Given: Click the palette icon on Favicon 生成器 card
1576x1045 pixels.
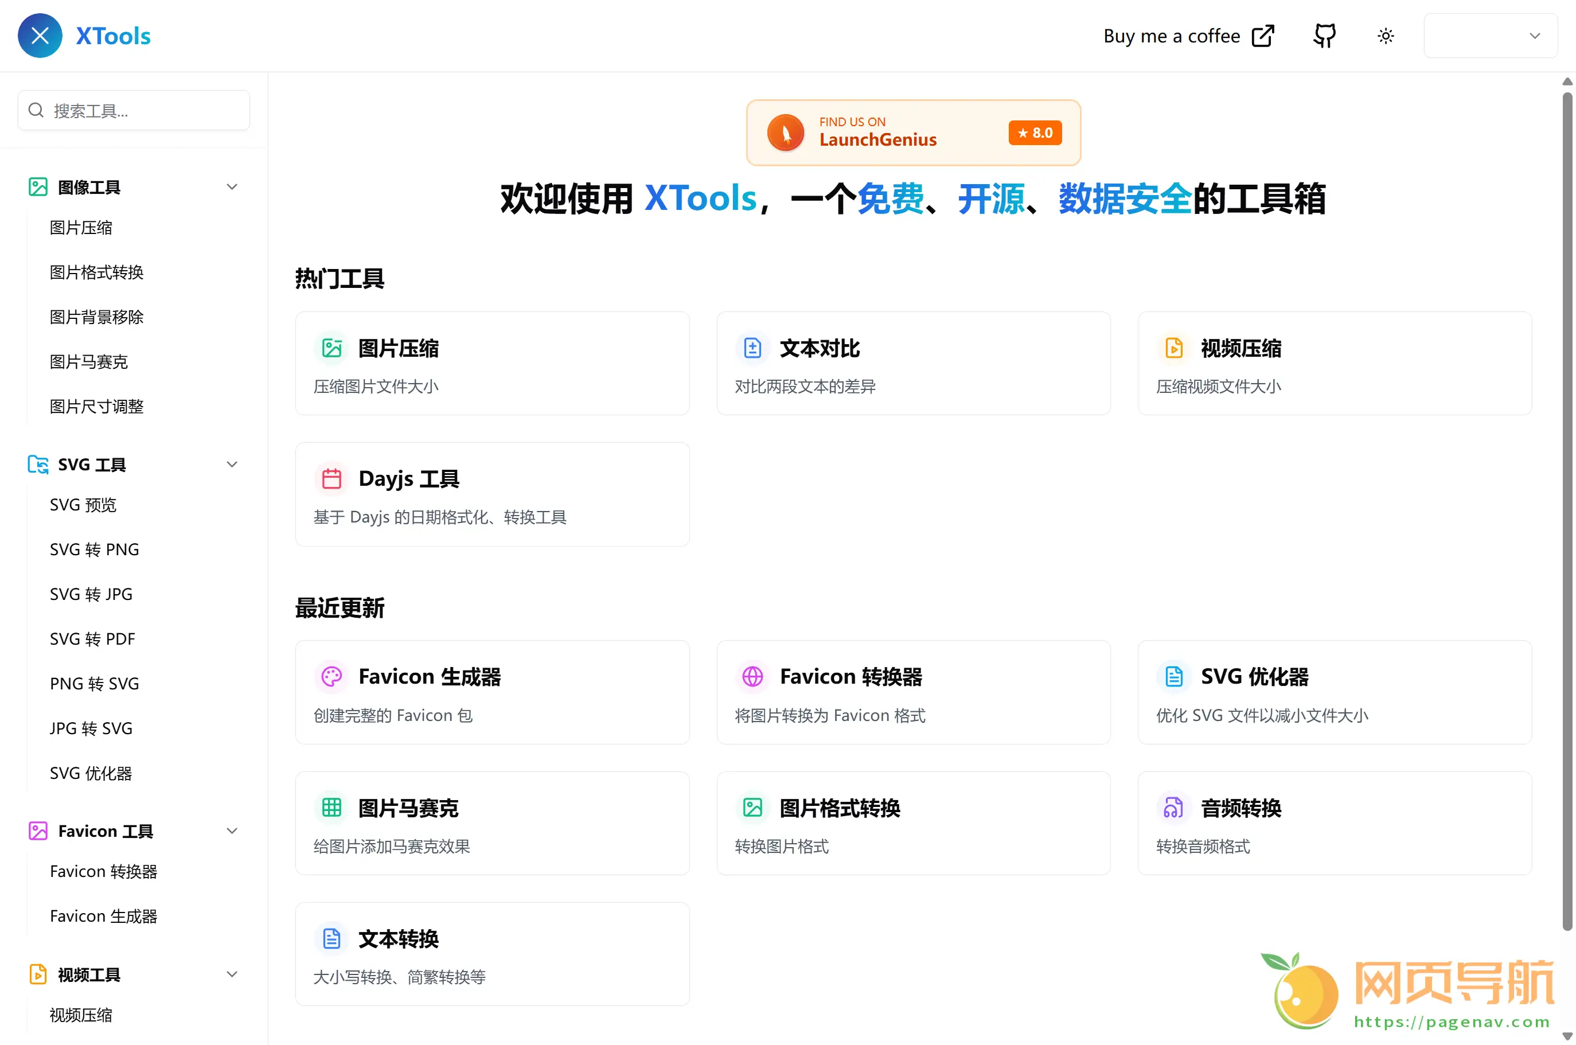Looking at the screenshot, I should point(332,676).
